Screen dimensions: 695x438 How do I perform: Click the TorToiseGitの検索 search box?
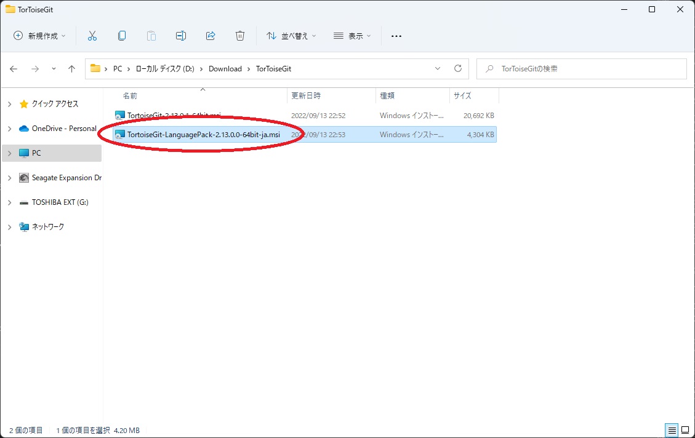point(582,69)
